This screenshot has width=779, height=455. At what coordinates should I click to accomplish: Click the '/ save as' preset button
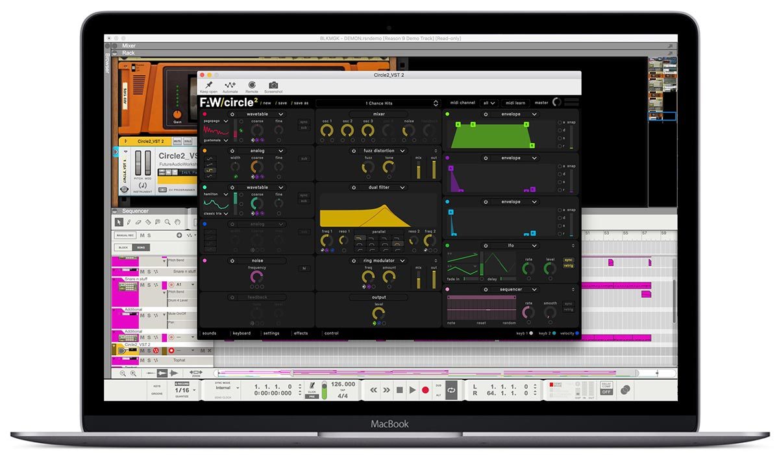coord(300,103)
